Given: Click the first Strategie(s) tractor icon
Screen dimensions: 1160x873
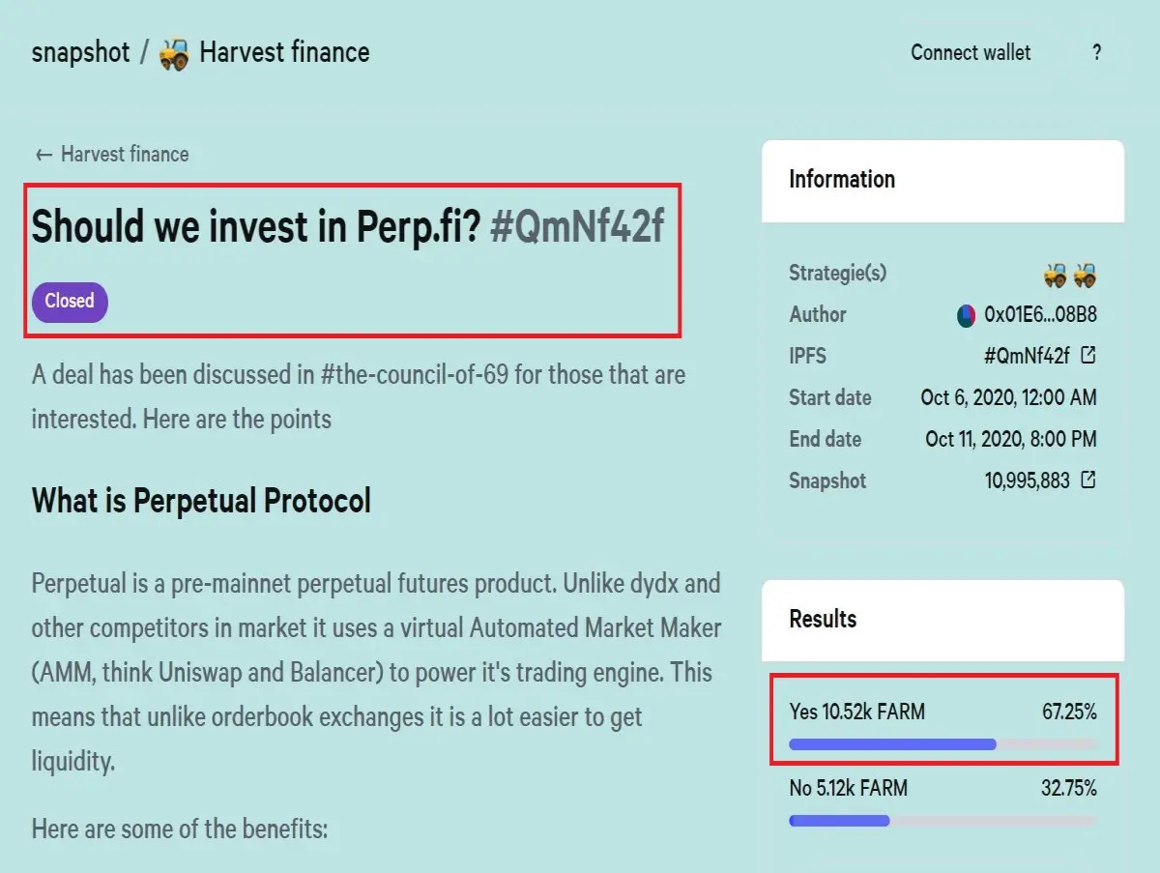Looking at the screenshot, I should click(1055, 275).
